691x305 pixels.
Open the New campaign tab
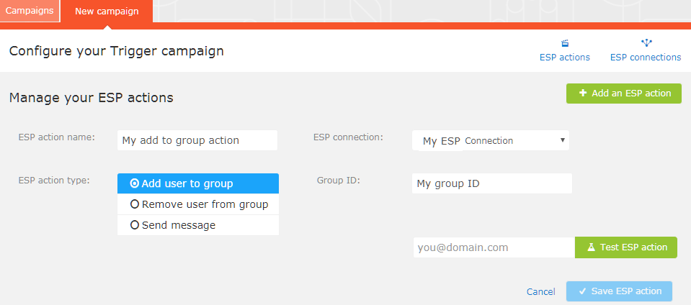[x=106, y=12]
